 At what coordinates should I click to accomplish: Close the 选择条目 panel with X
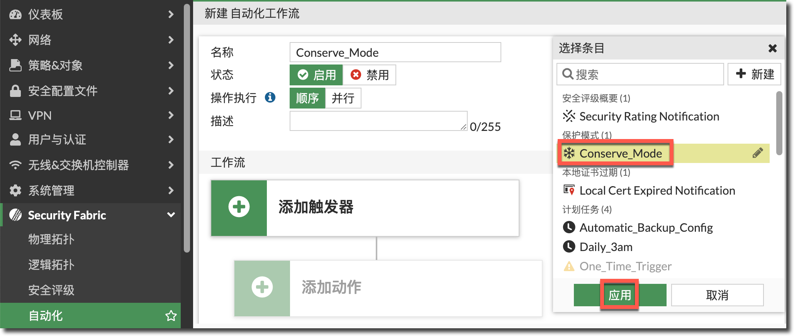point(772,48)
